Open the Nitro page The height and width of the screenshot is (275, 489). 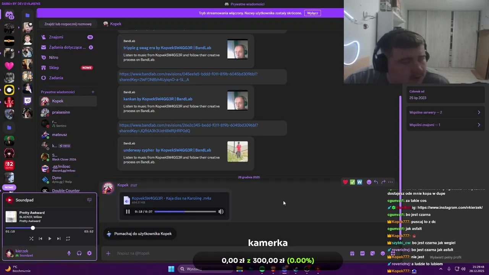(x=68, y=57)
